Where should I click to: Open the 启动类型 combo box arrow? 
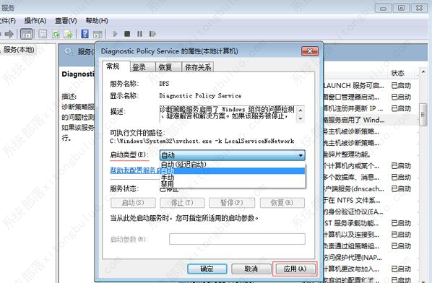tap(301, 155)
